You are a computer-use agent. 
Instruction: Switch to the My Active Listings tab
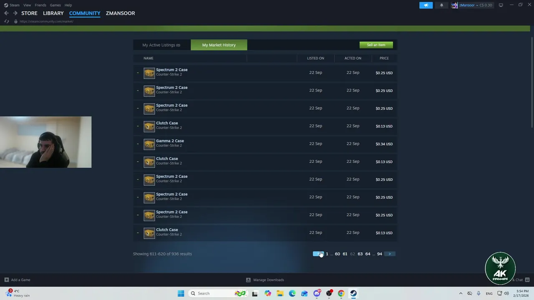pos(161,45)
